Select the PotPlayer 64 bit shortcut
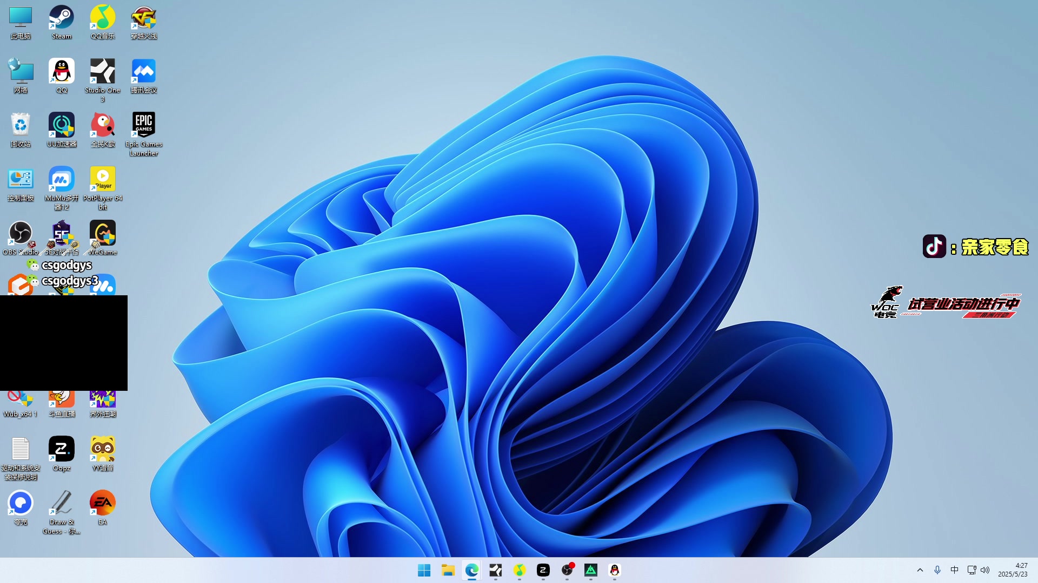The image size is (1038, 583). [103, 189]
